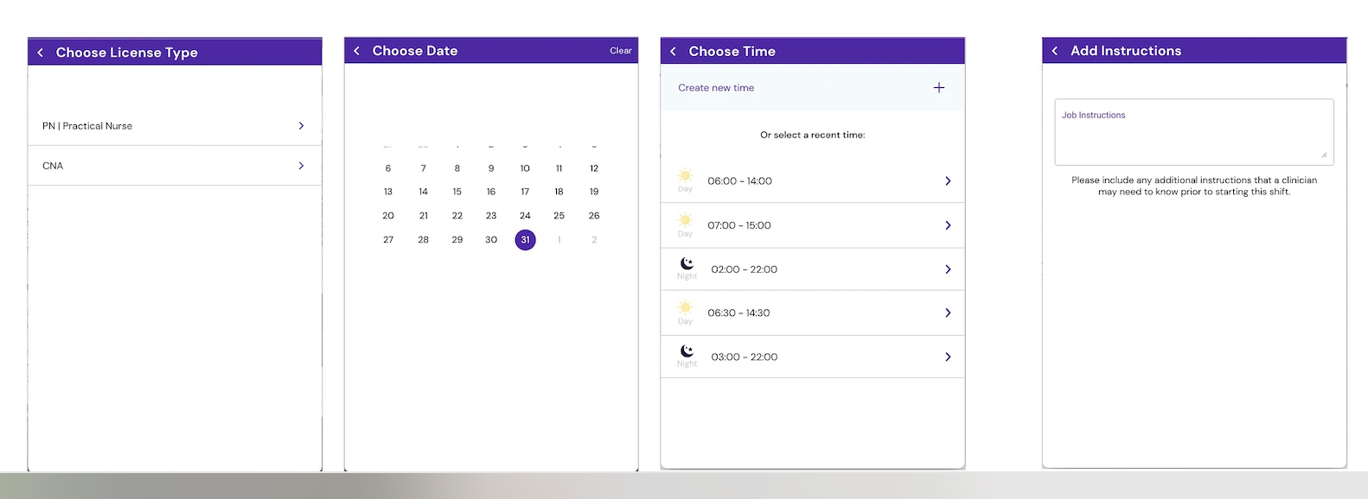Select calendar day 29
The height and width of the screenshot is (499, 1368).
pyautogui.click(x=457, y=240)
